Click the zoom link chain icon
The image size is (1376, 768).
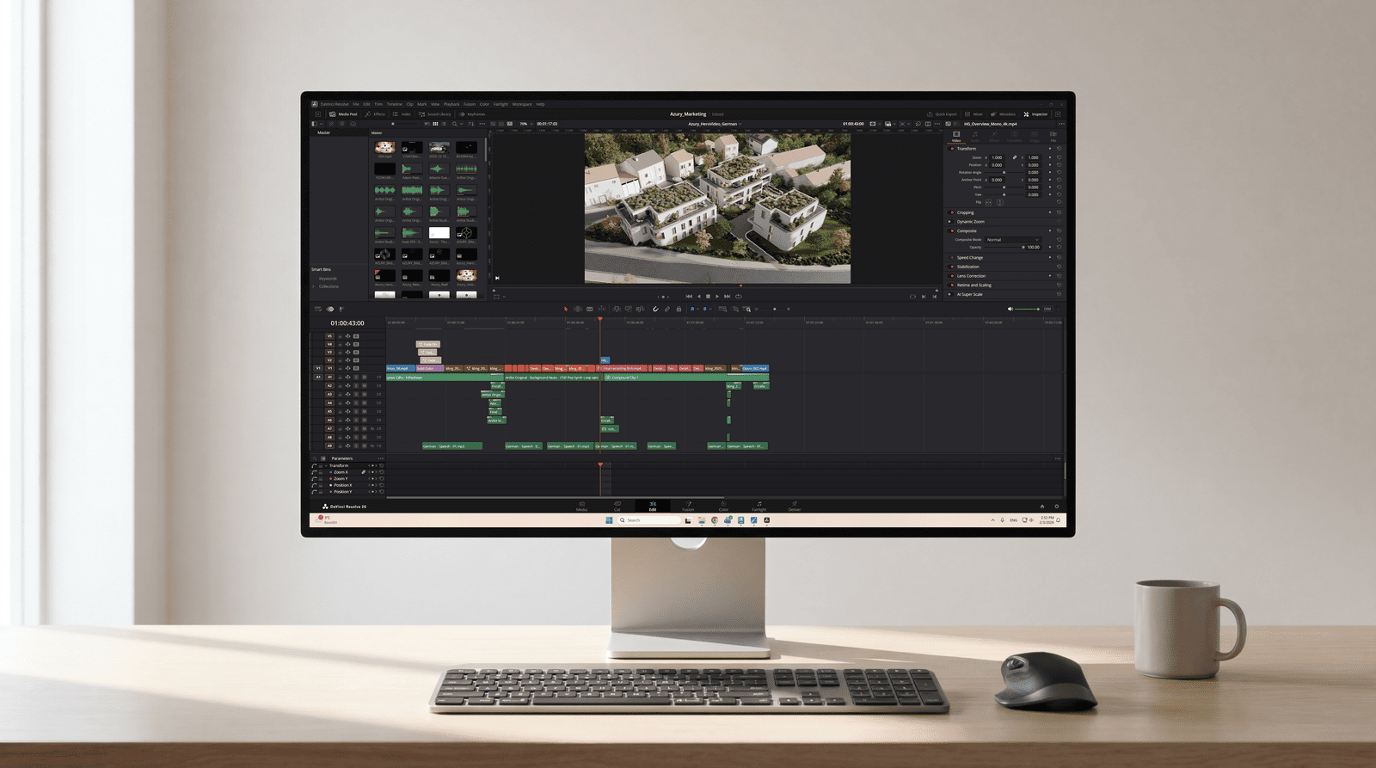1015,157
